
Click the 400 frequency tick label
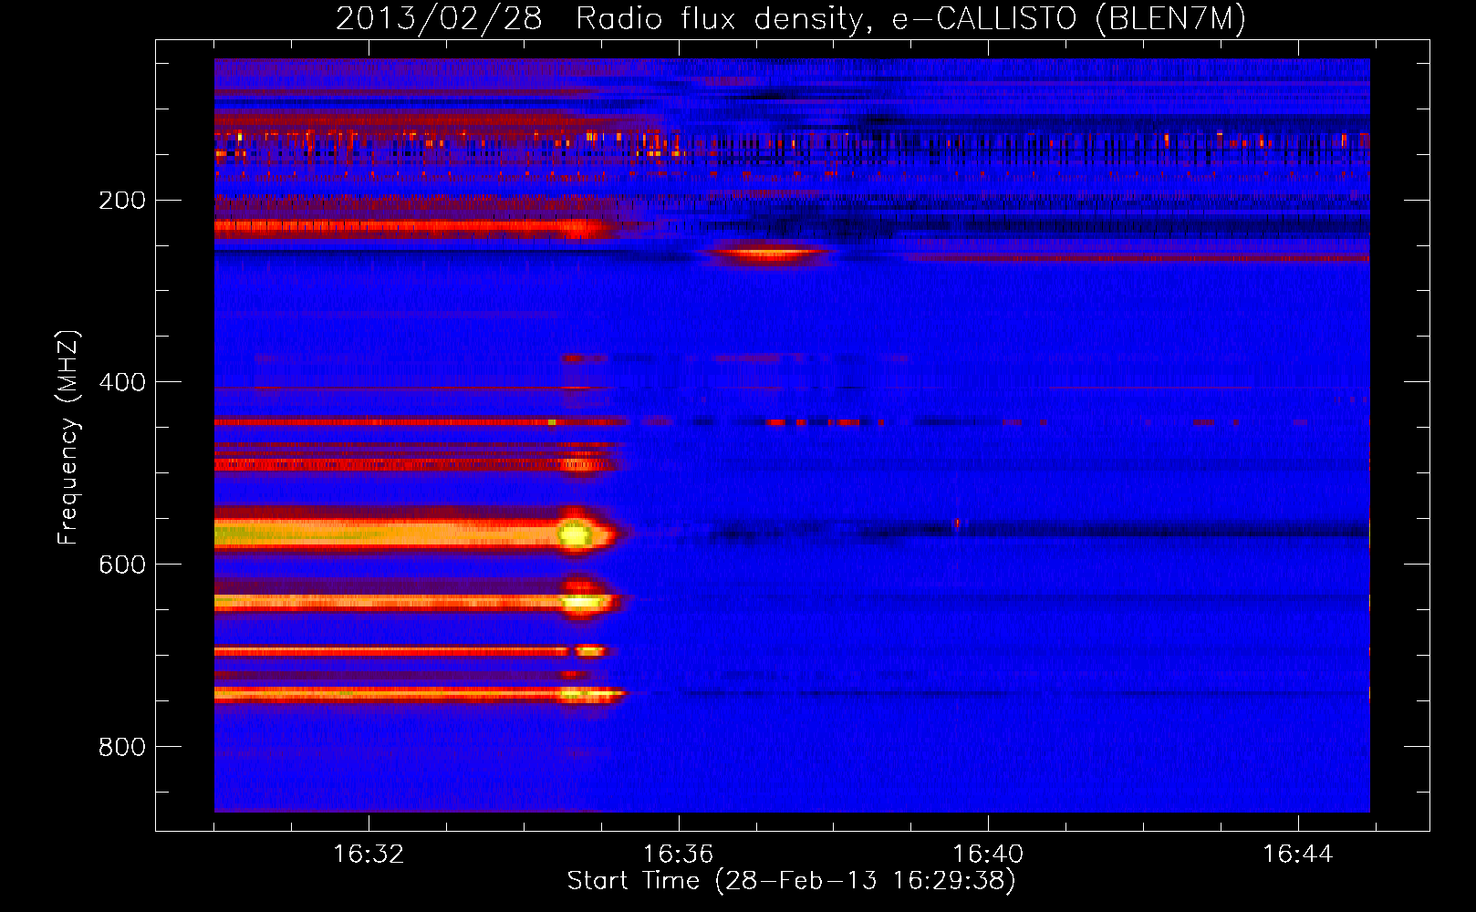coord(122,382)
